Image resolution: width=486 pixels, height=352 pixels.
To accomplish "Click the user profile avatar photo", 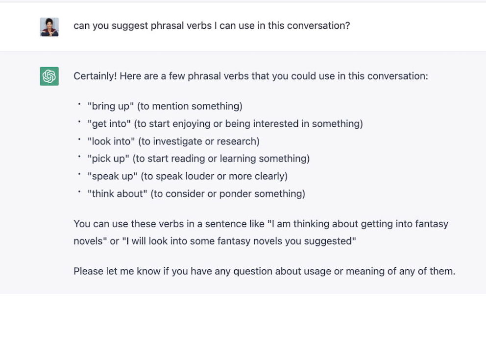I will coord(49,27).
